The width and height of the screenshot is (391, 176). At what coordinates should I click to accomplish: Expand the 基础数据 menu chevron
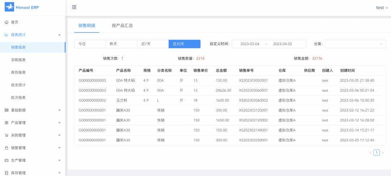click(x=59, y=110)
